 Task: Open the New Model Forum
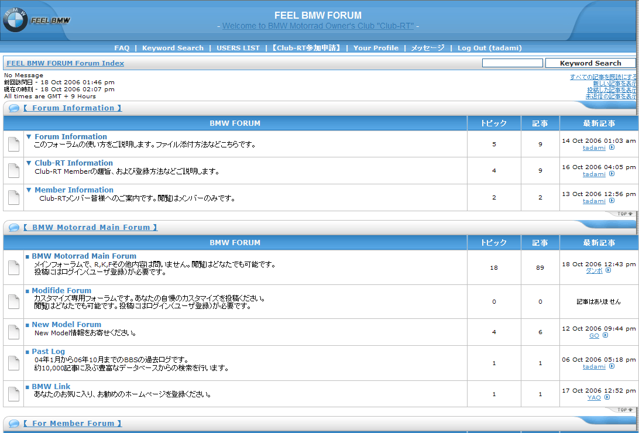(67, 324)
